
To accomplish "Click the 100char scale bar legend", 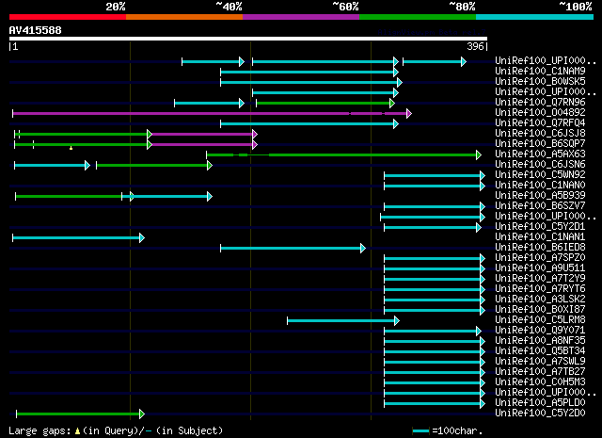I will 448,430.
